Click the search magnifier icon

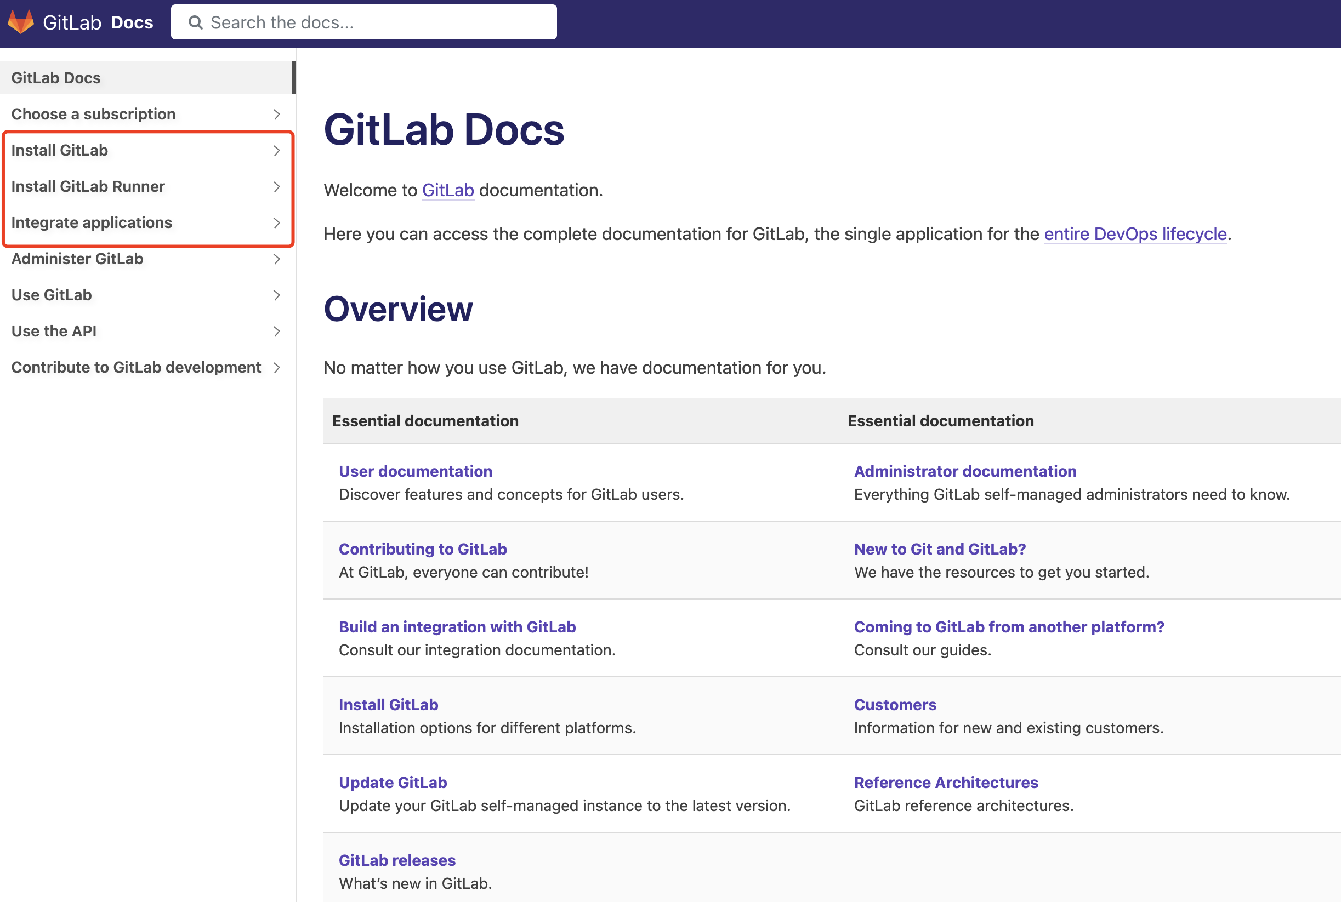point(196,22)
